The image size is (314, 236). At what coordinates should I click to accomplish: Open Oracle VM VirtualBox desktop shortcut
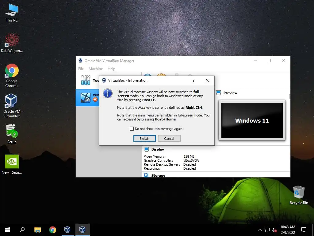point(12,106)
